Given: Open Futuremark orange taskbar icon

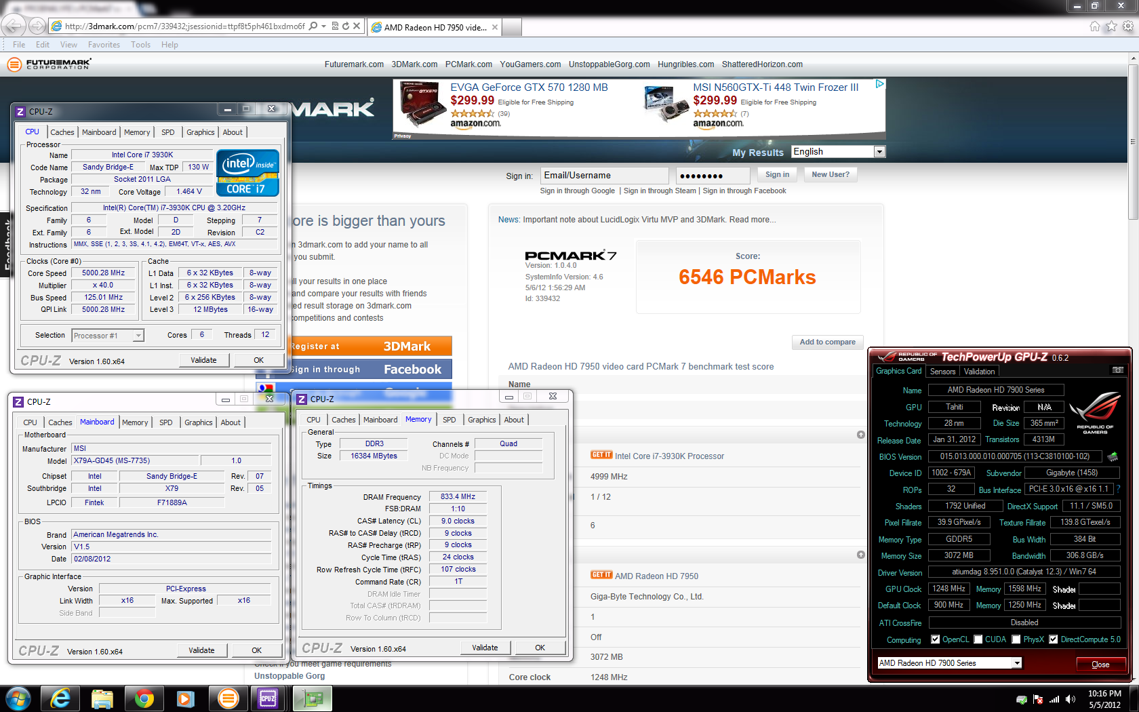Looking at the screenshot, I should pos(228,698).
